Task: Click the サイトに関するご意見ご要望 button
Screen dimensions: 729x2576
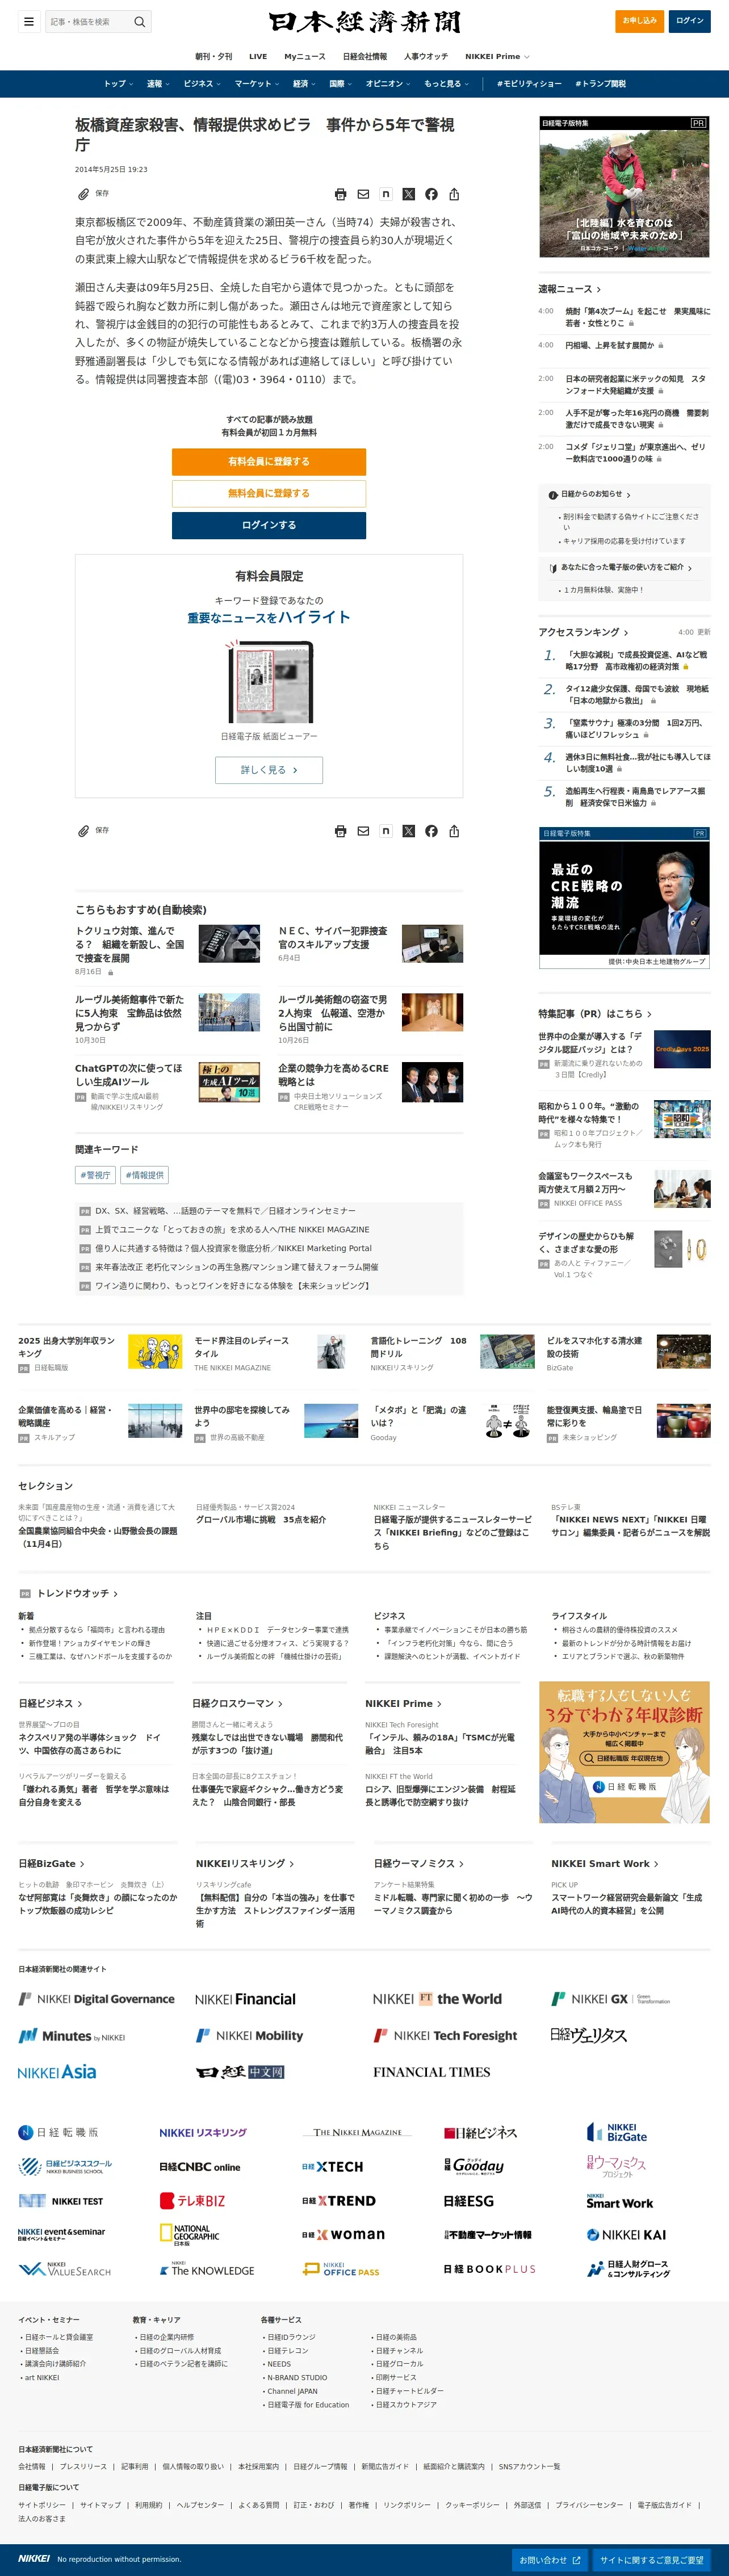Action: pos(651,2559)
